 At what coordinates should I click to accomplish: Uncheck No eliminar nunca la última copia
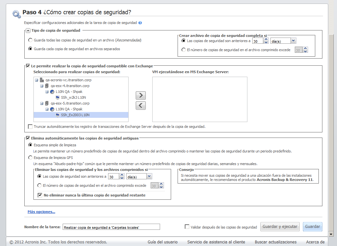(x=40, y=195)
